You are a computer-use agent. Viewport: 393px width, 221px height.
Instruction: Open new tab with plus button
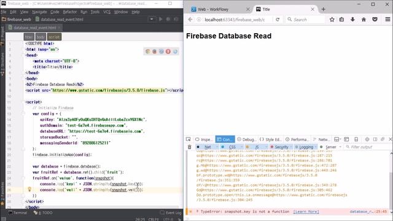(324, 9)
